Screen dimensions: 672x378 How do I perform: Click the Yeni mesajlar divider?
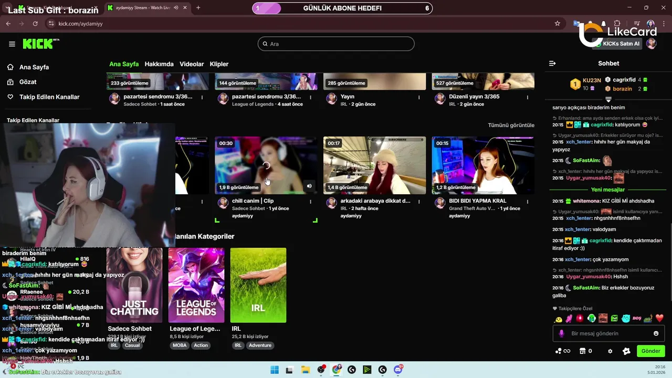click(608, 190)
